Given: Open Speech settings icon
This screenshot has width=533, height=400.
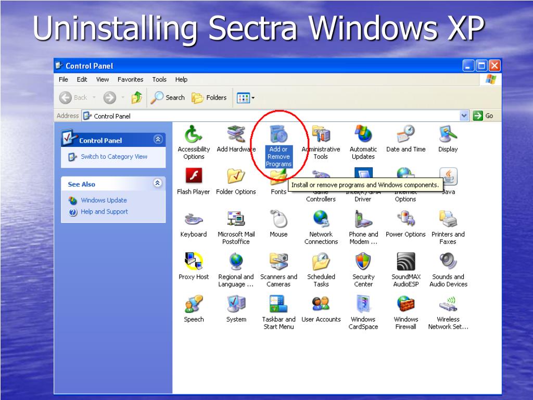Looking at the screenshot, I should [x=194, y=304].
